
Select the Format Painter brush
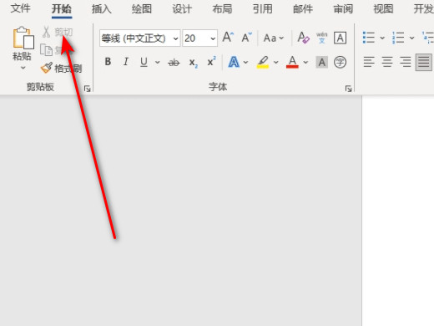point(46,68)
